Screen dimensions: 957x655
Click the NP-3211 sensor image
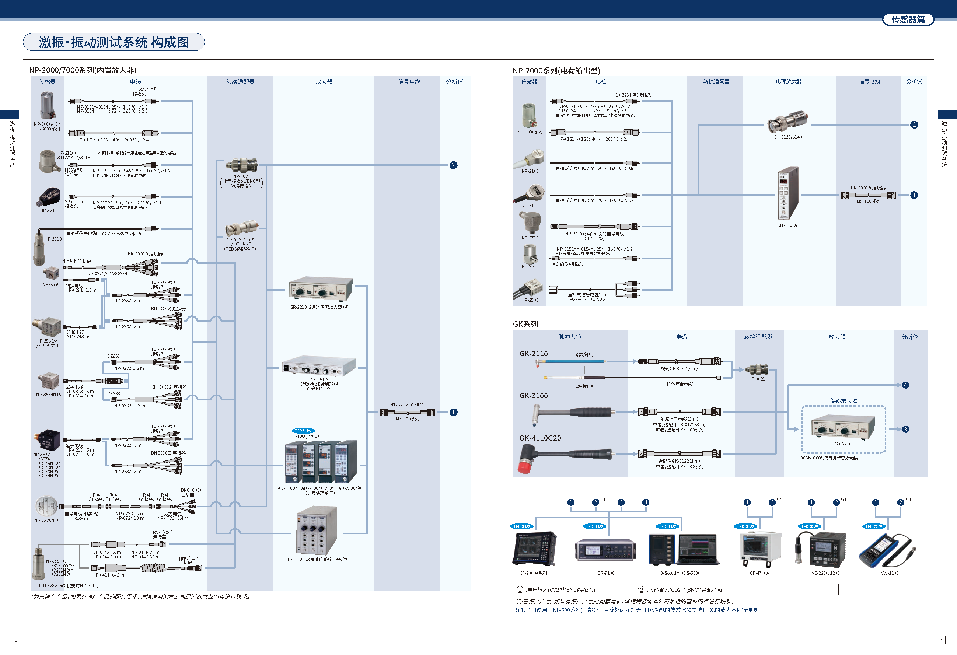pyautogui.click(x=49, y=197)
